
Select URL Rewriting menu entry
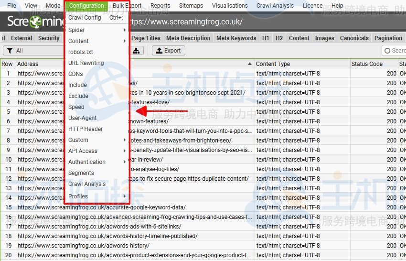pyautogui.click(x=86, y=63)
